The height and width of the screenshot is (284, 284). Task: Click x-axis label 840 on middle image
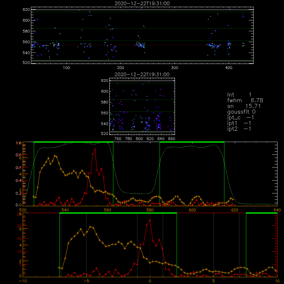pyautogui.click(x=161, y=139)
